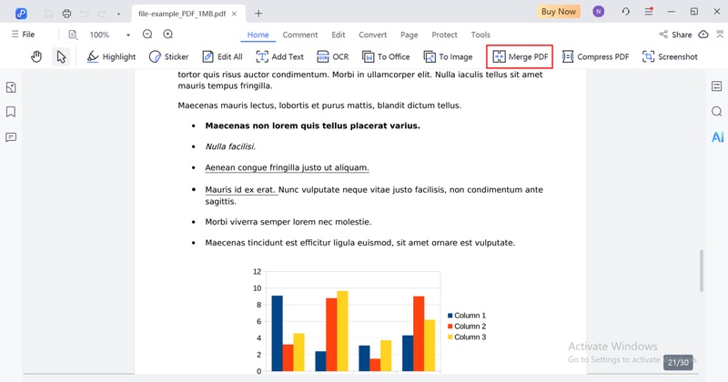Open quick access toolbar dropdown arrow
This screenshot has height=382, width=728.
click(118, 15)
